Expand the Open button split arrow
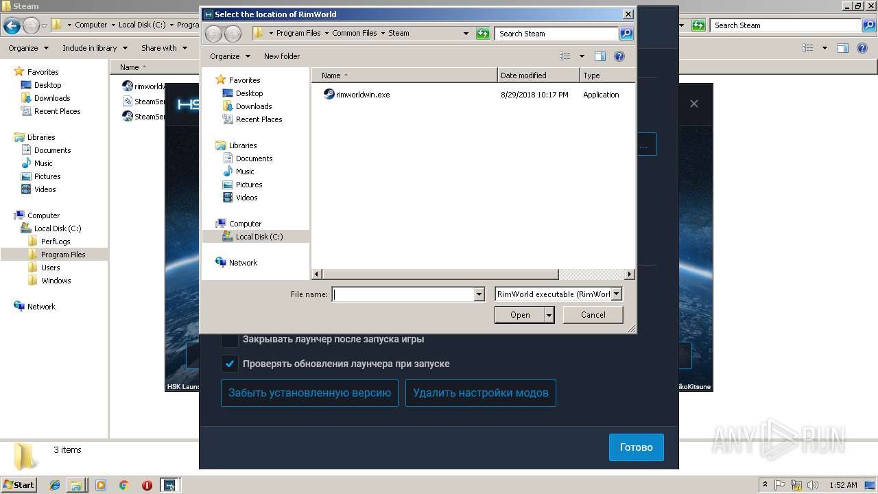 (549, 315)
